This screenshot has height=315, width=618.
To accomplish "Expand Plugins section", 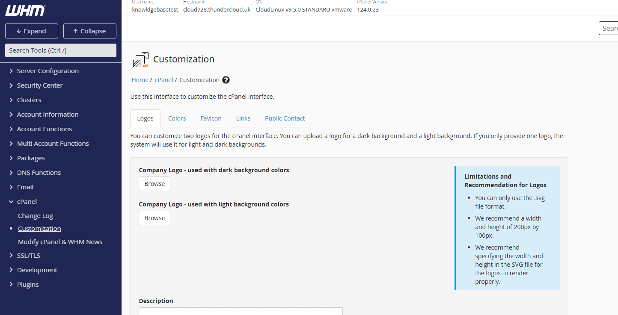I will click(x=27, y=285).
